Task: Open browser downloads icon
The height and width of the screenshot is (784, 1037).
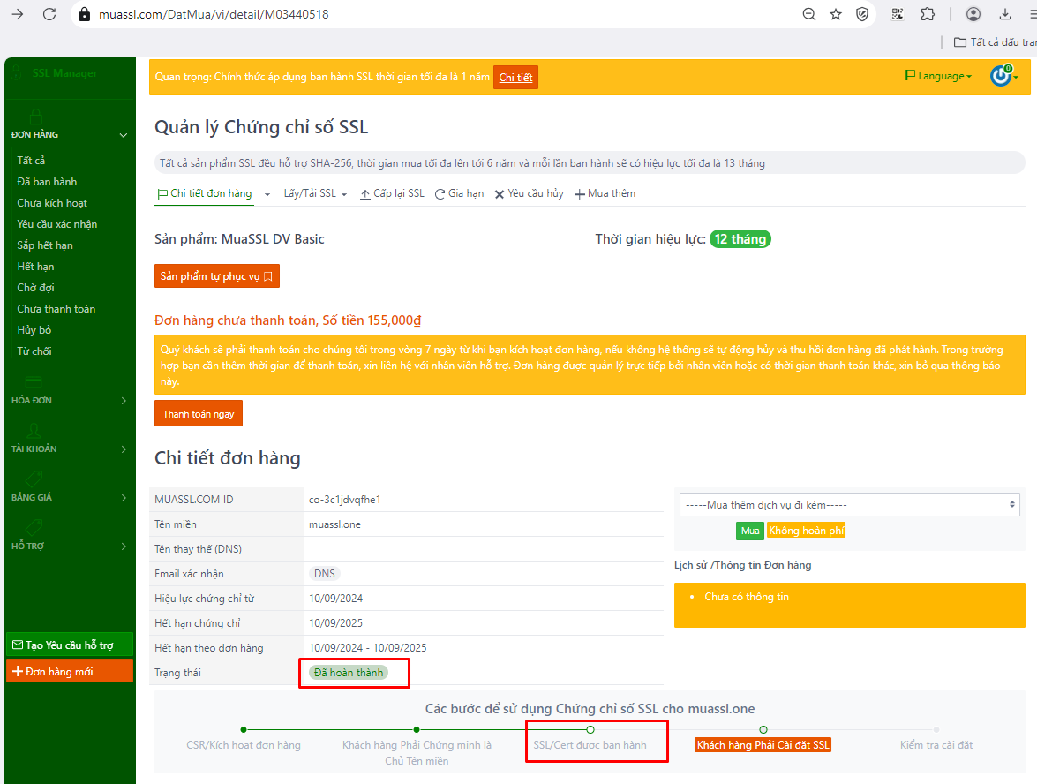Action: tap(1005, 14)
